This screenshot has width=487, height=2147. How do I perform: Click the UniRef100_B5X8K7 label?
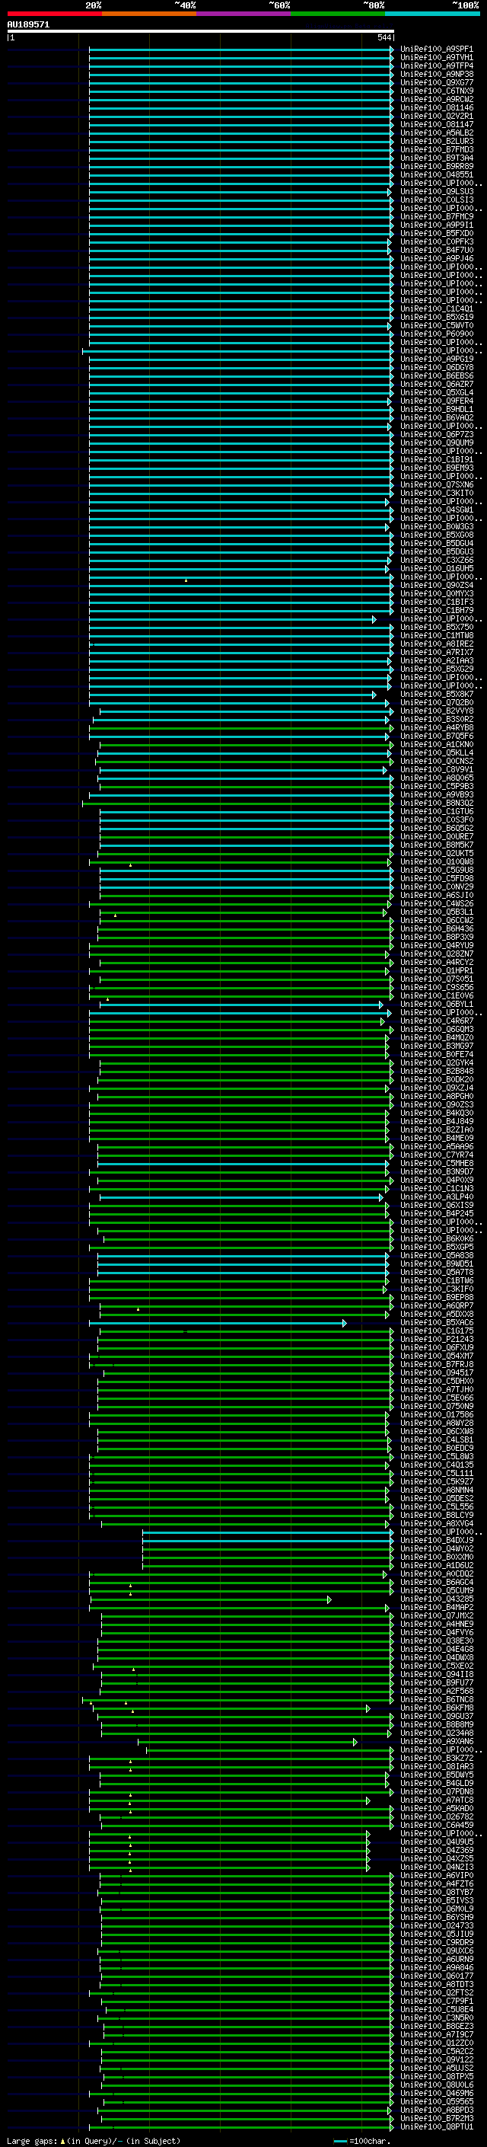436,695
